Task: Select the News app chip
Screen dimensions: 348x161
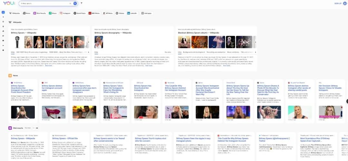Action: pyautogui.click(x=27, y=13)
